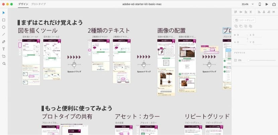Click the H height field
The width and height of the screenshot is (278, 135).
tap(241, 42)
